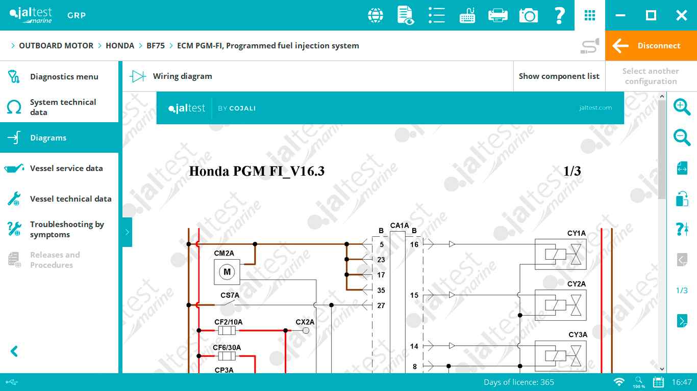Click the Disconnect button
This screenshot has width=697, height=391.
click(x=651, y=46)
